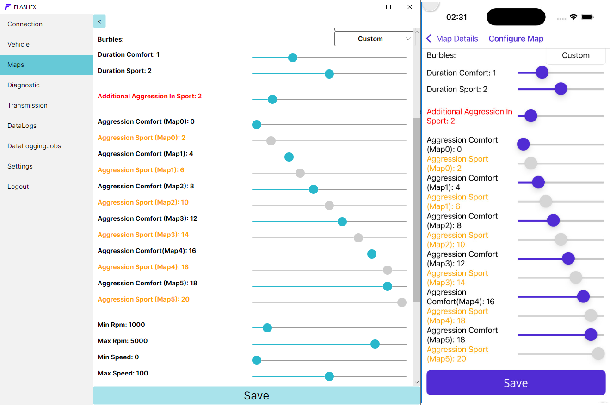This screenshot has width=610, height=405.
Task: Open the desktop Burbles Custom dropdown
Action: pos(374,39)
